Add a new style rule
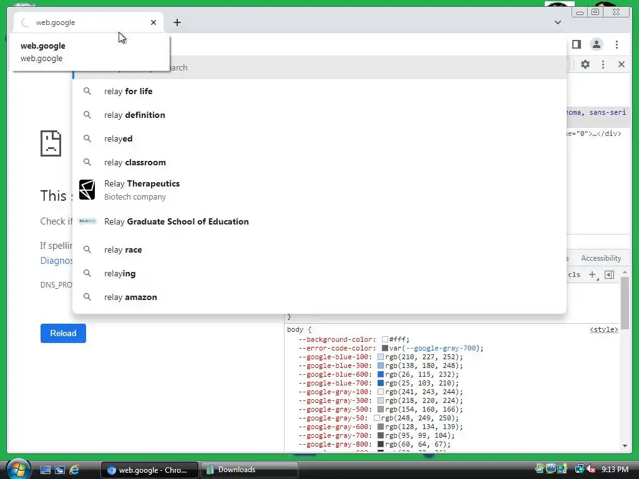Viewport: 639px width, 479px height. coord(593,275)
